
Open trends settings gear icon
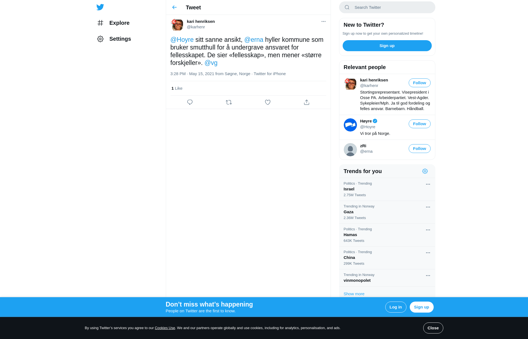click(x=425, y=171)
